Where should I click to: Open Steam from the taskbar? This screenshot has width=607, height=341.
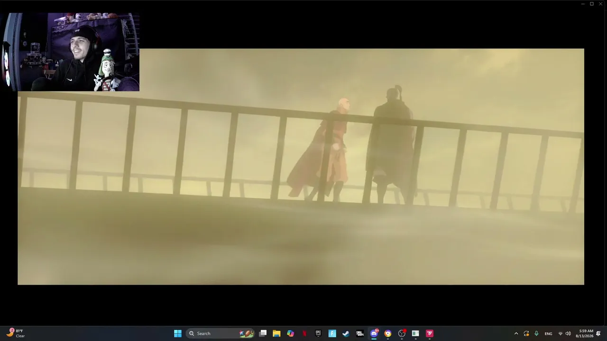346,333
